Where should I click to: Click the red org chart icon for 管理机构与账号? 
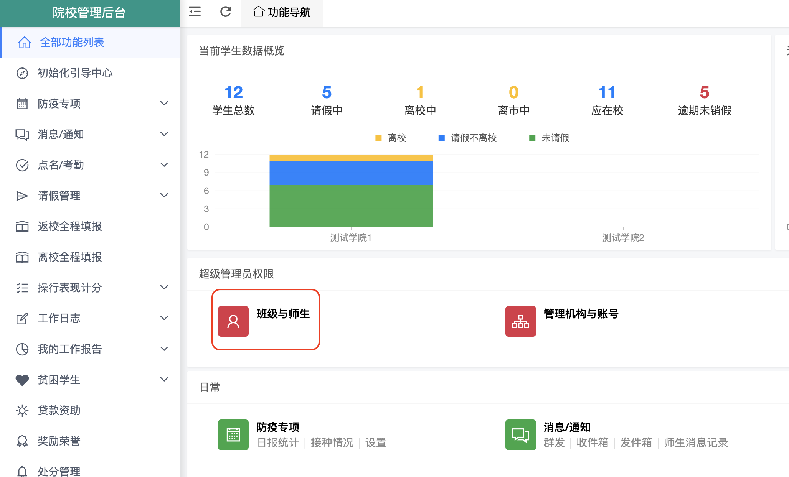[x=521, y=321]
